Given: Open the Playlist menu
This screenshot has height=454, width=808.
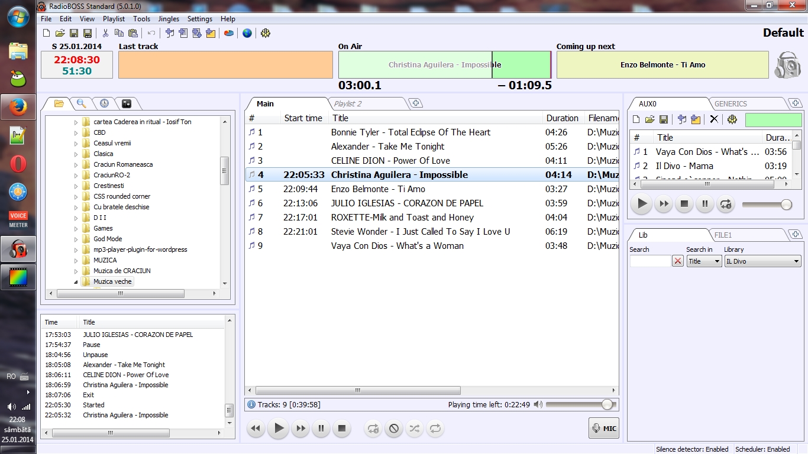Looking at the screenshot, I should (114, 19).
